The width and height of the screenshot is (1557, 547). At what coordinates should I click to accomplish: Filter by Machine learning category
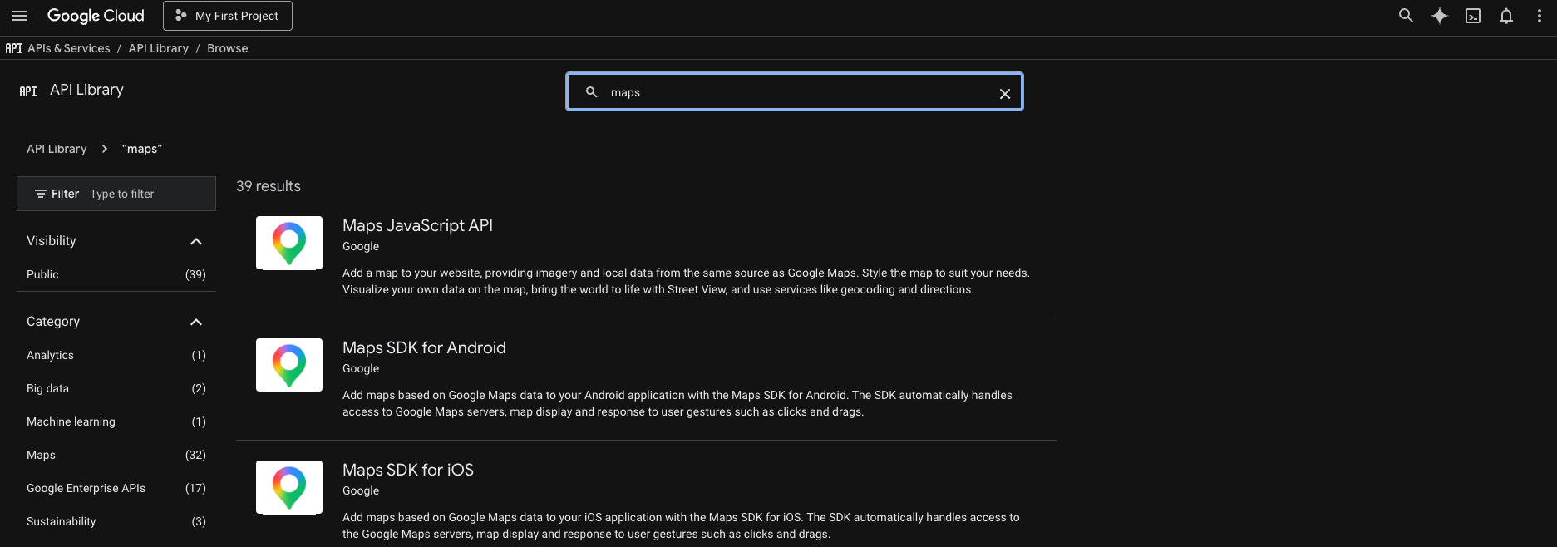(116, 421)
